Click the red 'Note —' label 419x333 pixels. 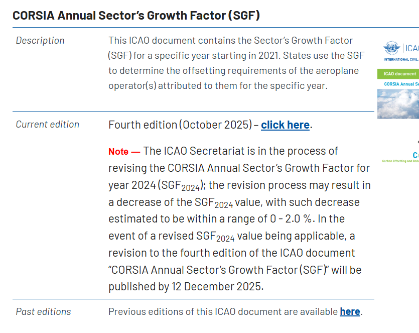pos(124,152)
